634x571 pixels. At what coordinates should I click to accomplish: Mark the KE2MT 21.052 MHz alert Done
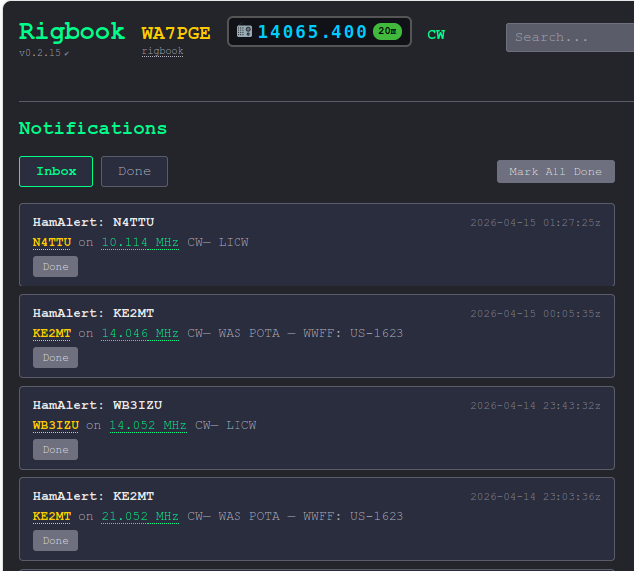pyautogui.click(x=55, y=540)
